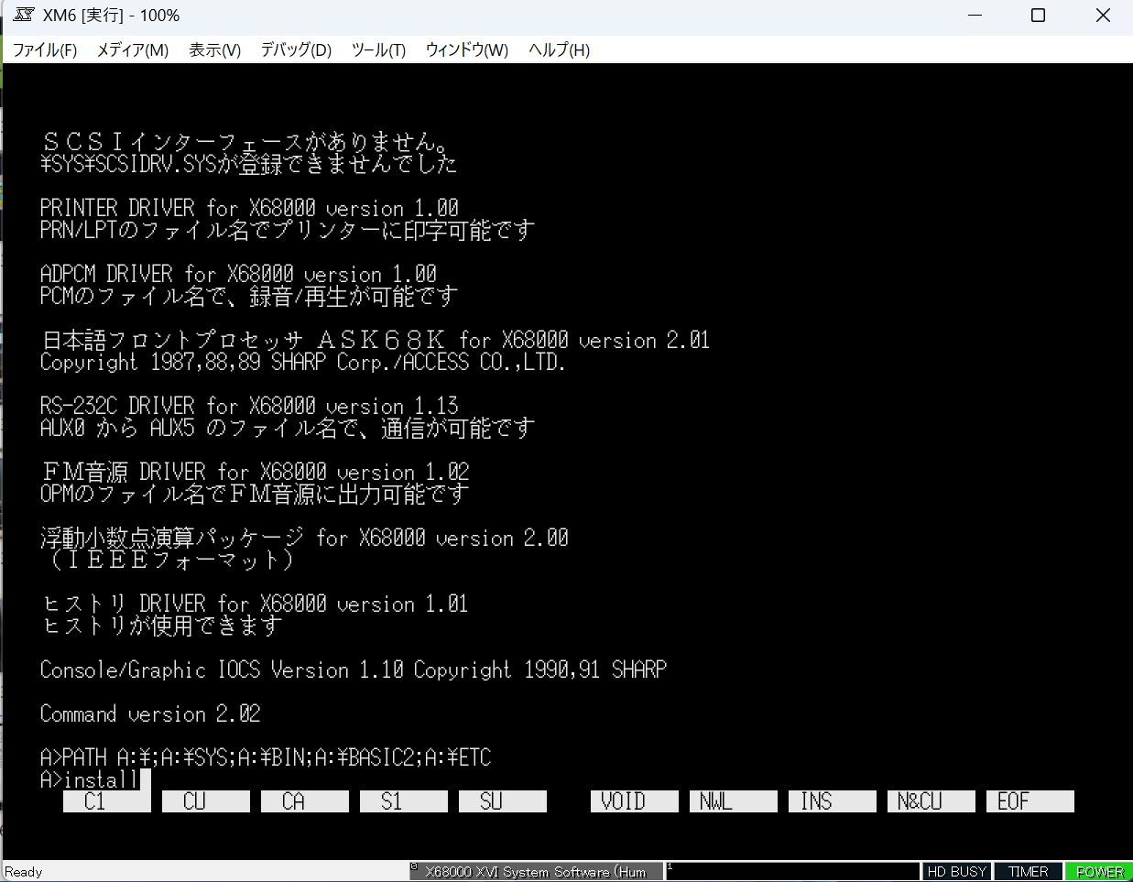Open the デバッグ(D) menu
Screen dimensions: 1133x882
(x=296, y=50)
